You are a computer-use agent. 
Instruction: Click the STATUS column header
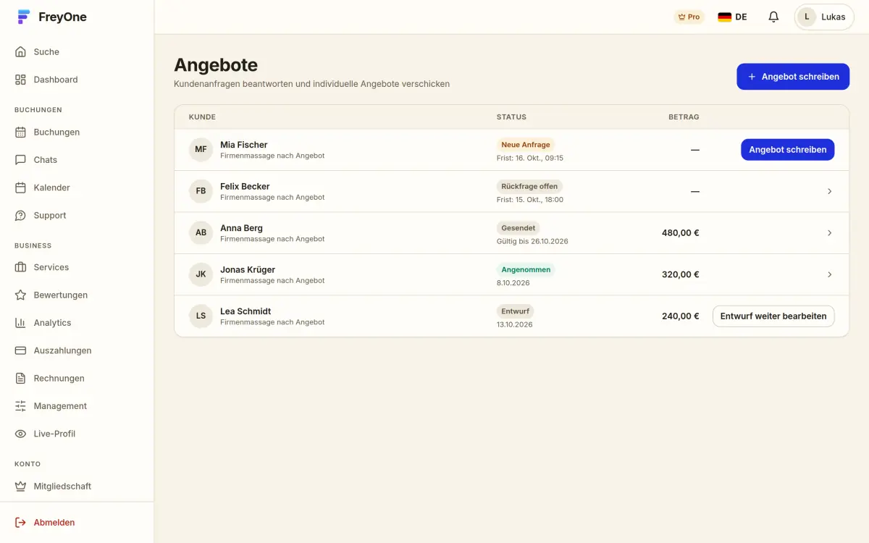pos(511,117)
